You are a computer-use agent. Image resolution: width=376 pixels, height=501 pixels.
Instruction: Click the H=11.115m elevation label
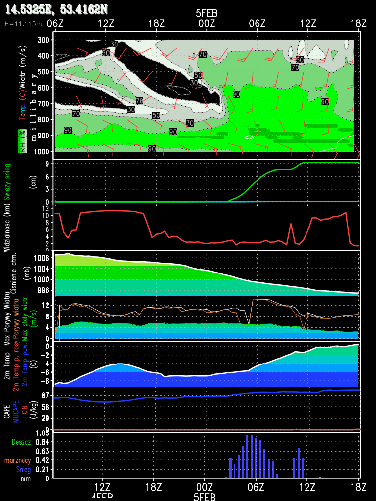22,23
